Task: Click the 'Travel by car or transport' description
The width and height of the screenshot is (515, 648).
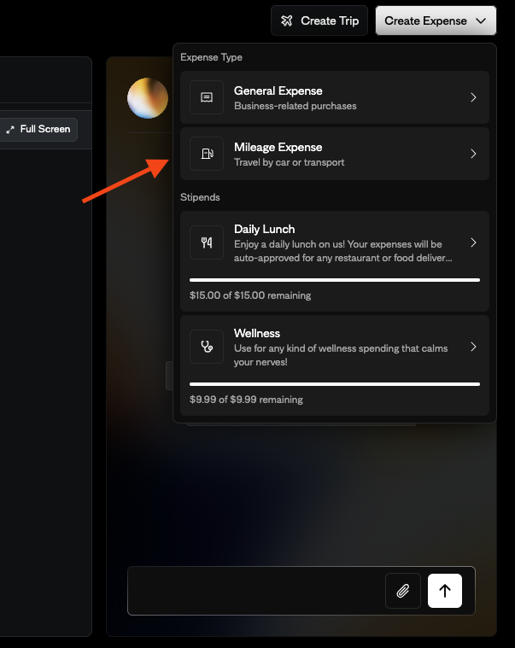Action: click(x=290, y=162)
